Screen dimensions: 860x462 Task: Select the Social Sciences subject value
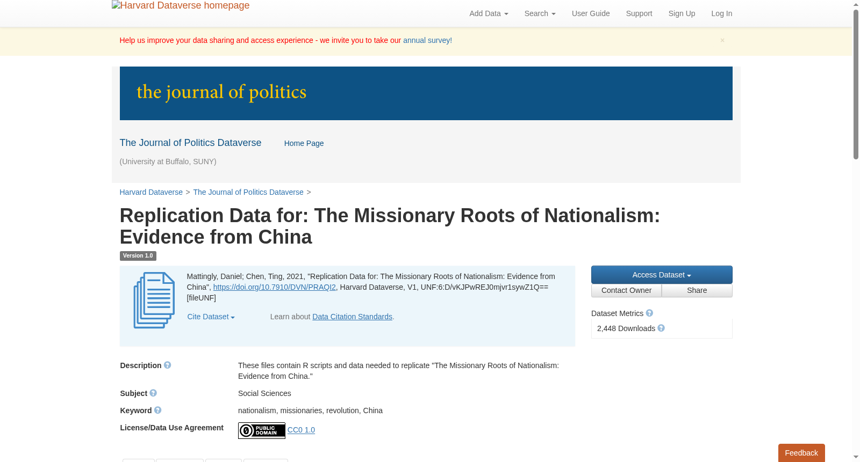tap(264, 393)
